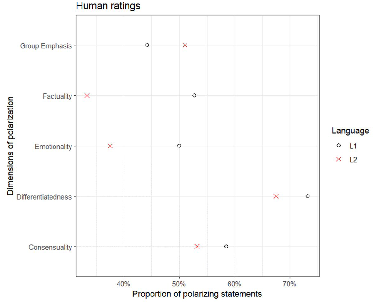The height and width of the screenshot is (304, 375).
Task: Click the L1 circle on Consensuality row
Action: [226, 246]
